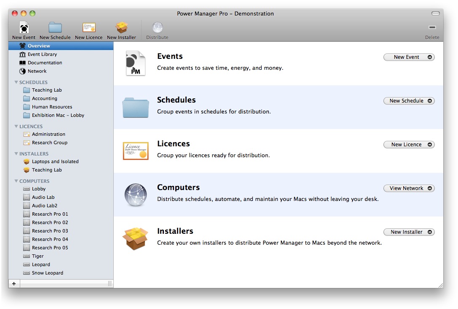Screen dimensions: 458x309
Task: Open Documentation in the sidebar
Action: 45,63
